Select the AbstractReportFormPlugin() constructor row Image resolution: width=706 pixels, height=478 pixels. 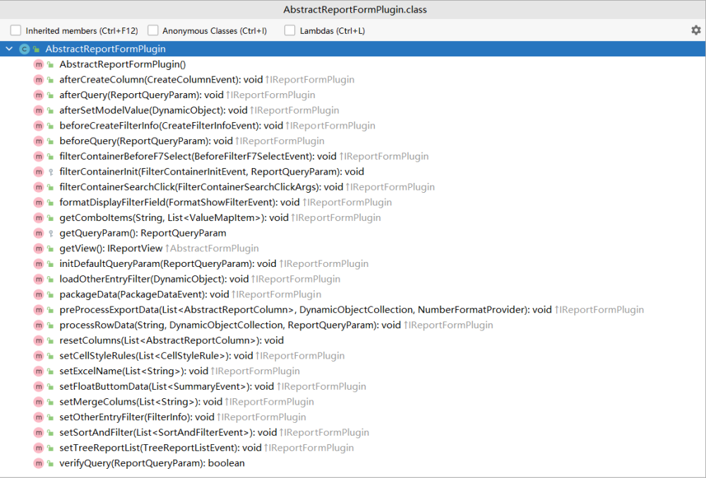[352, 64]
